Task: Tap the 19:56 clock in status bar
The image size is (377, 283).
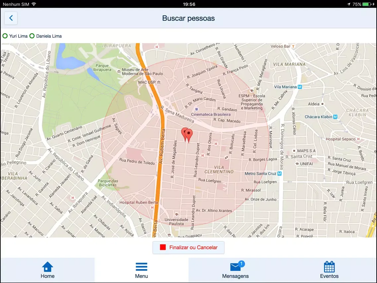Action: (189, 4)
